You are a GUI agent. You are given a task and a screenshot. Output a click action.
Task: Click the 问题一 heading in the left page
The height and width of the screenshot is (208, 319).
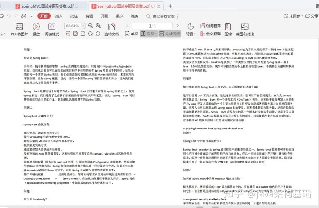pos(28,49)
